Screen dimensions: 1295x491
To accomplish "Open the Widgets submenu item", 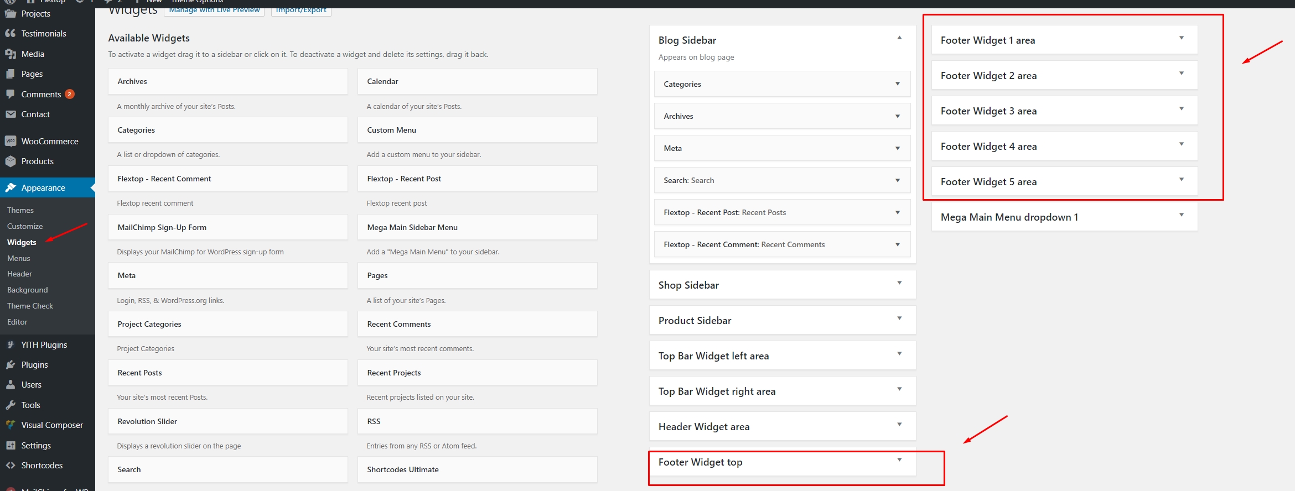I will click(22, 242).
